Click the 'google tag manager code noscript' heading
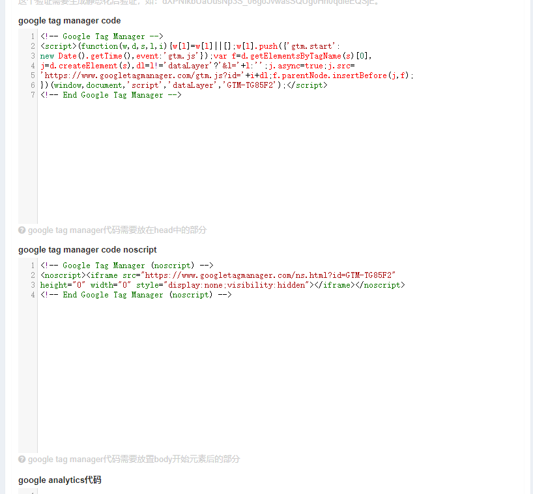This screenshot has height=494, width=533. click(87, 250)
